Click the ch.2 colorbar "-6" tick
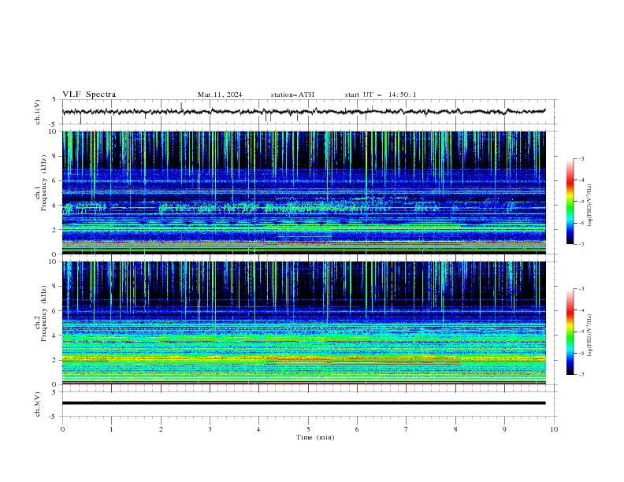This screenshot has width=624, height=482. tap(581, 353)
